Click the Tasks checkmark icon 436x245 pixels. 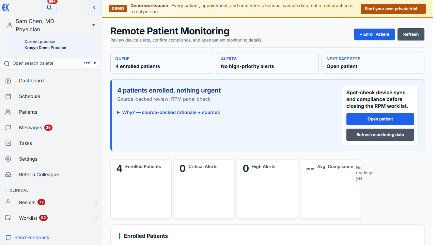pos(9,143)
